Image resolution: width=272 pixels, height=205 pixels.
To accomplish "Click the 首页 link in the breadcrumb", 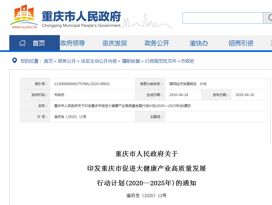I will tap(48, 61).
